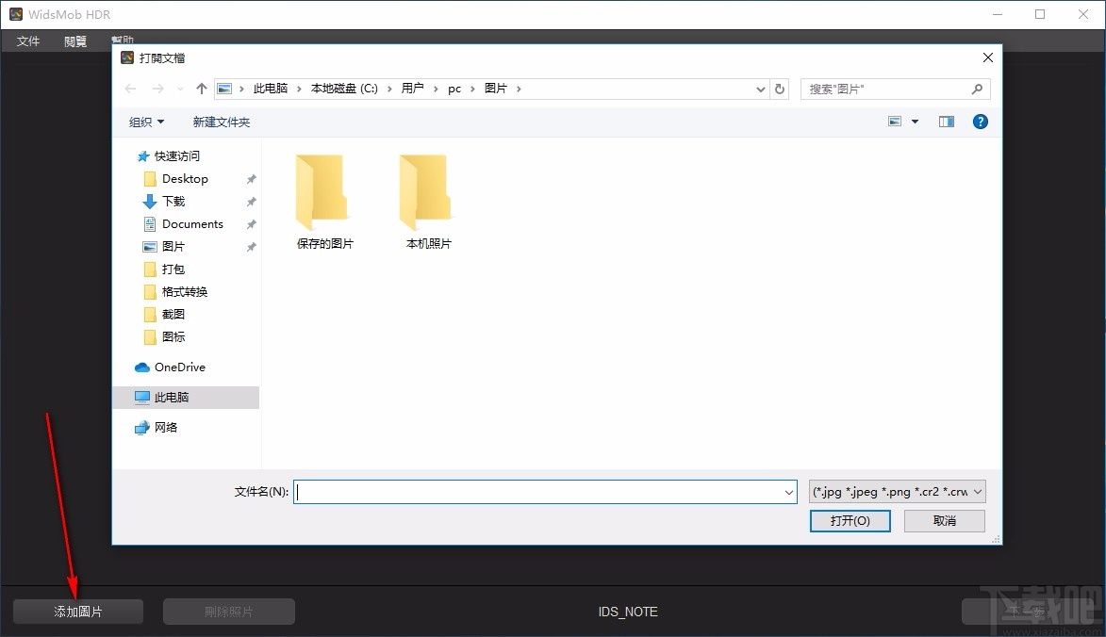Image resolution: width=1106 pixels, height=637 pixels.
Task: Open the 閲覽 menu
Action: [x=74, y=41]
